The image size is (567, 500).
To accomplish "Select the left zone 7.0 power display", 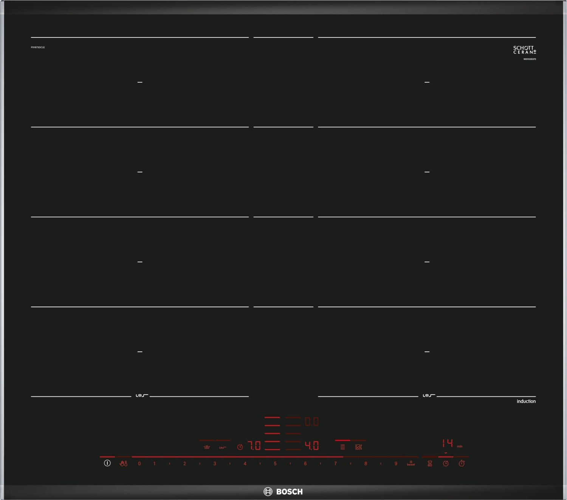I will pos(254,446).
